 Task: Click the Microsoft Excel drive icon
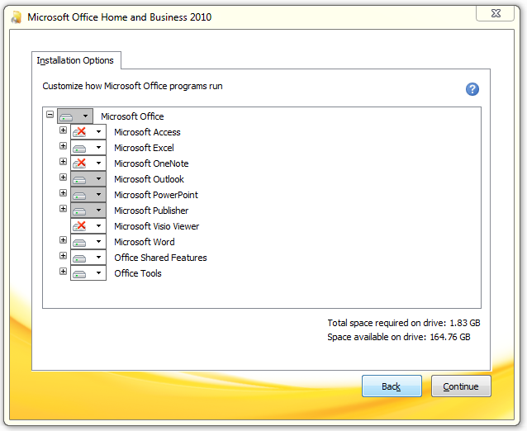click(80, 148)
